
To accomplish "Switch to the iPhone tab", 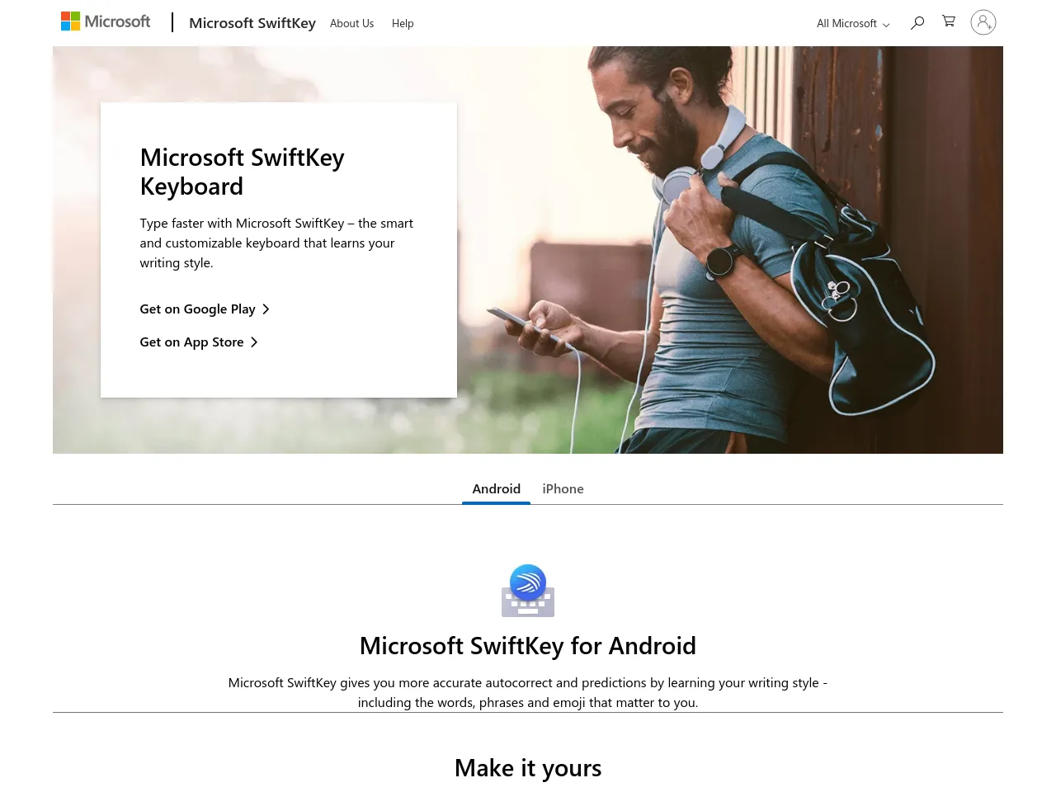I will click(x=563, y=488).
